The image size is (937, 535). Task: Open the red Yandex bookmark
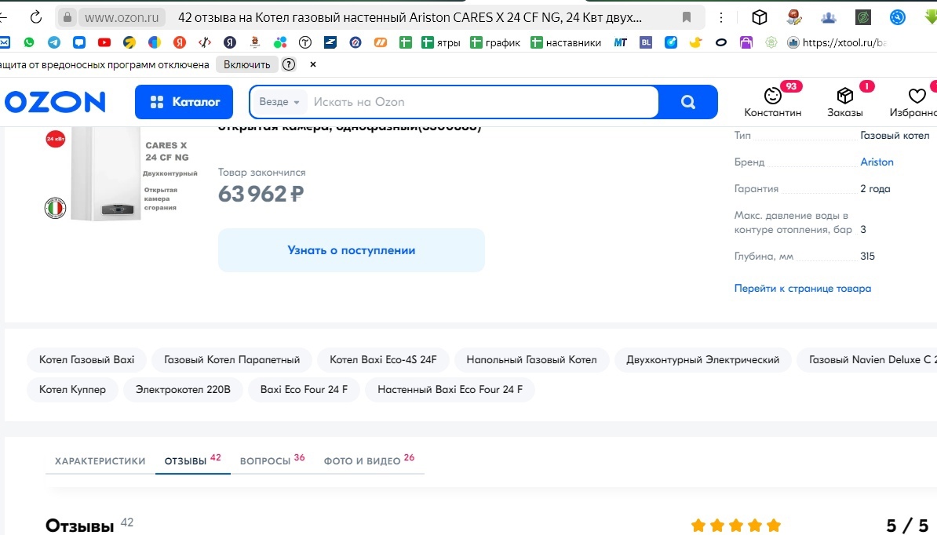coord(179,42)
